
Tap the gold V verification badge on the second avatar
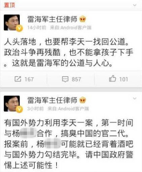[x=19, y=109]
